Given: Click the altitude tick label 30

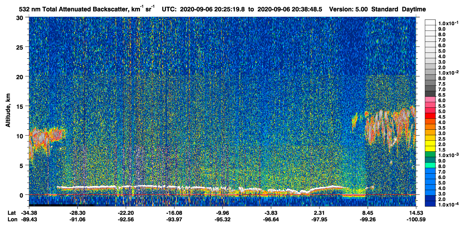Looking at the screenshot, I should point(20,17).
